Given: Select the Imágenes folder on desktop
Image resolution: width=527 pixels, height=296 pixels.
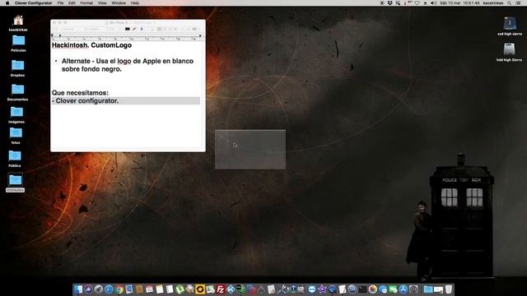Looking at the screenshot, I should click(x=16, y=113).
